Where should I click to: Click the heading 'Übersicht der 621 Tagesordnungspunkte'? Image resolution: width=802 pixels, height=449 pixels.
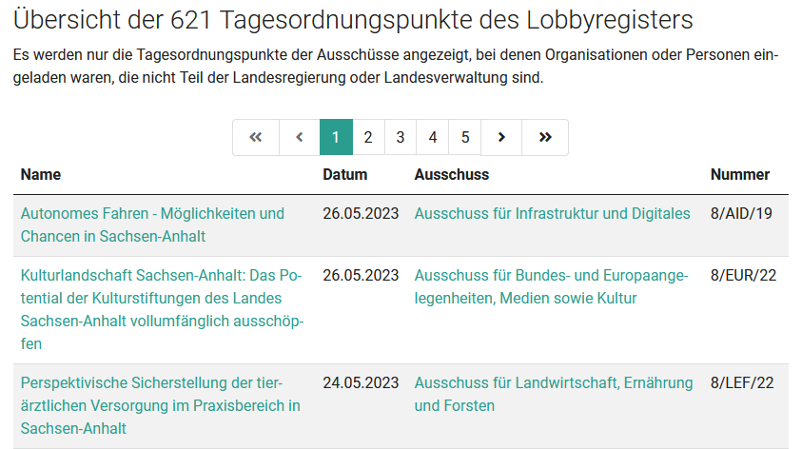click(353, 21)
